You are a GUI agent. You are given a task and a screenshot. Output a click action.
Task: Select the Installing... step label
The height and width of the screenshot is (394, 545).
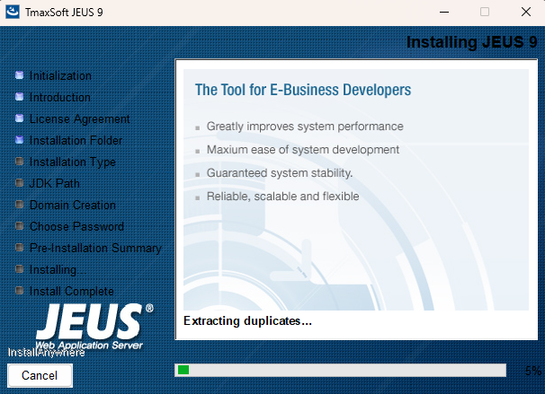coord(58,269)
